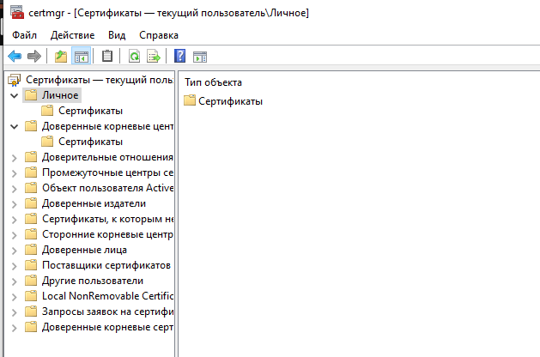The height and width of the screenshot is (357, 540).
Task: Select Сертификаты entry in right pane
Action: (230, 101)
